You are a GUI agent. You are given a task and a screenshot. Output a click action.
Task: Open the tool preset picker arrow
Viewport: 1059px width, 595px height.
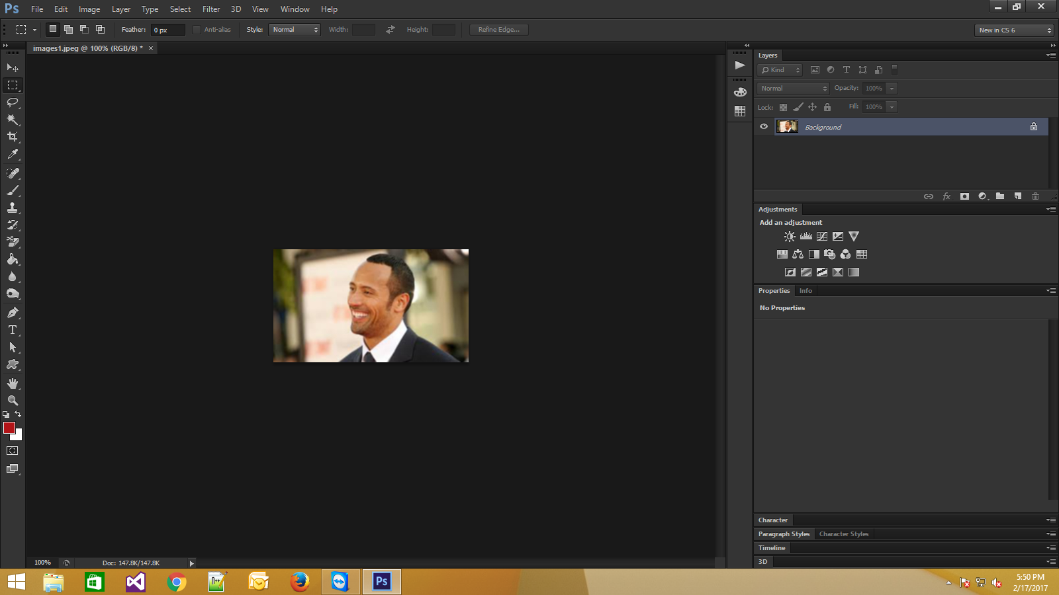[x=34, y=30]
